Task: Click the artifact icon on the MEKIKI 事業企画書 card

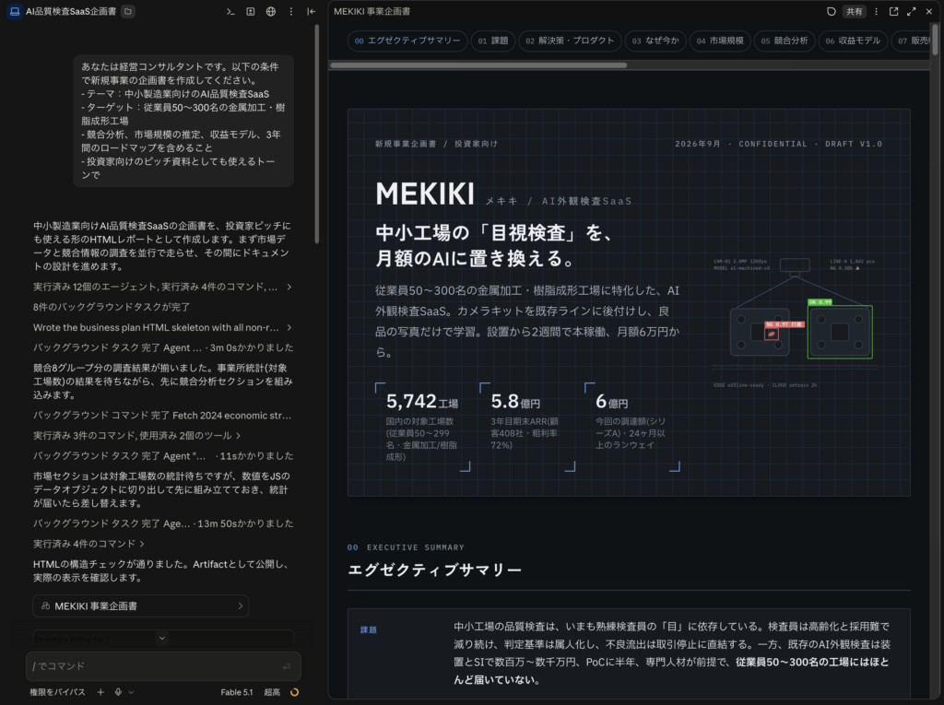Action: 45,606
